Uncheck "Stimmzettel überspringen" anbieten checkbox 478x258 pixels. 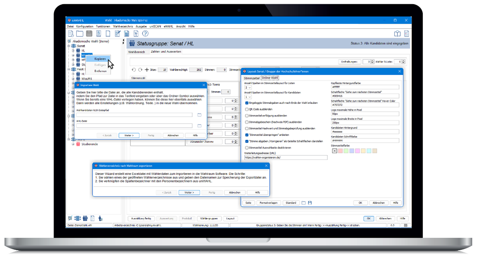[x=247, y=135]
